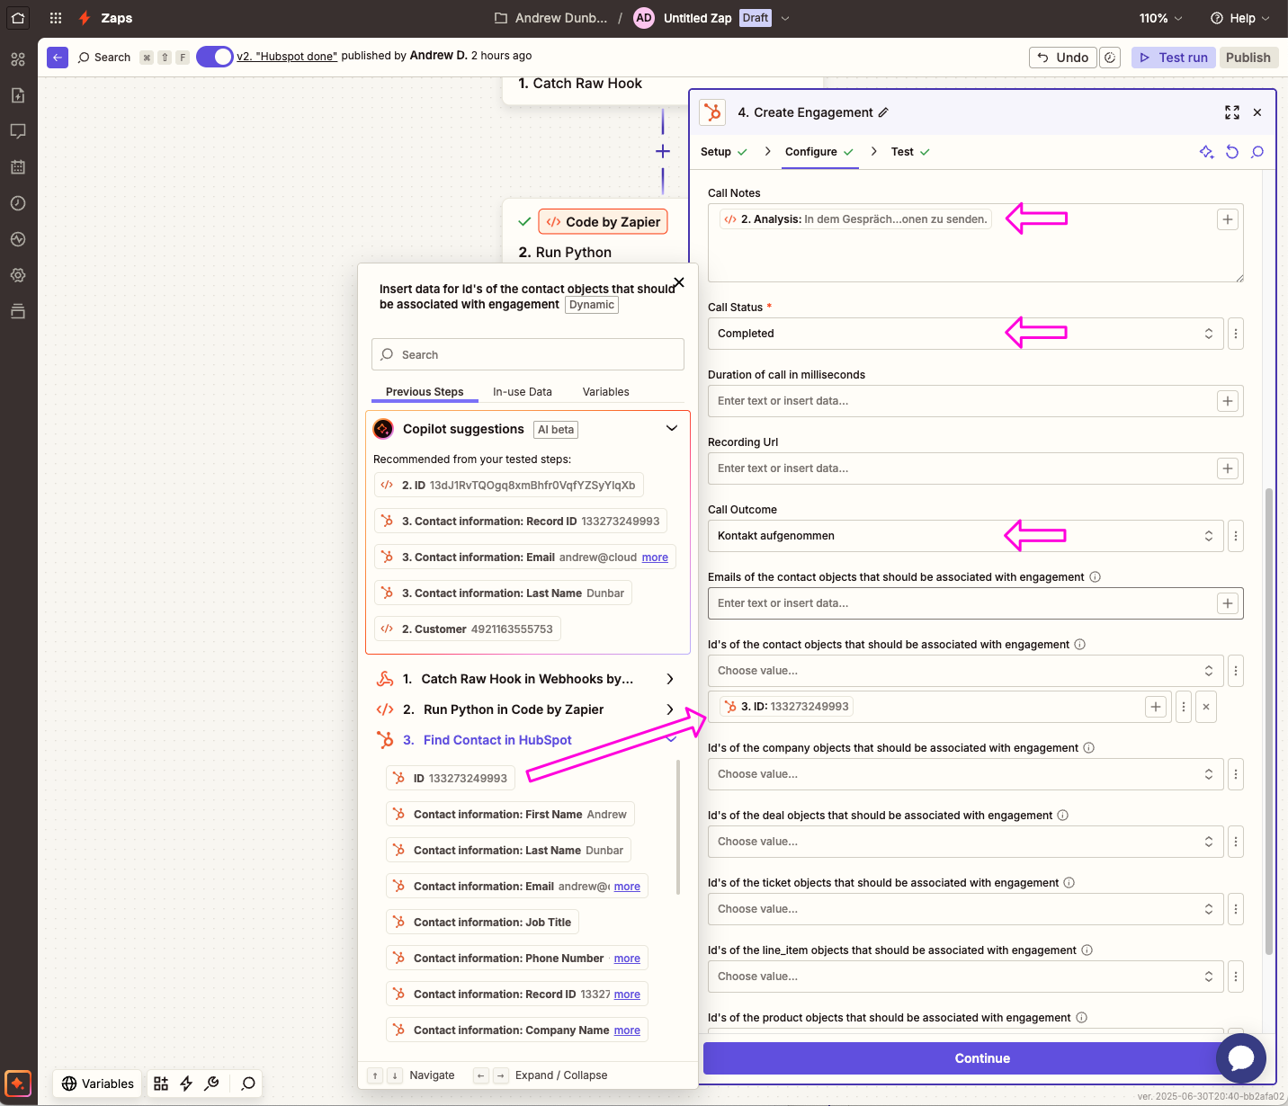Switch to the Configure tab
Image resolution: width=1288 pixels, height=1106 pixels.
click(819, 152)
